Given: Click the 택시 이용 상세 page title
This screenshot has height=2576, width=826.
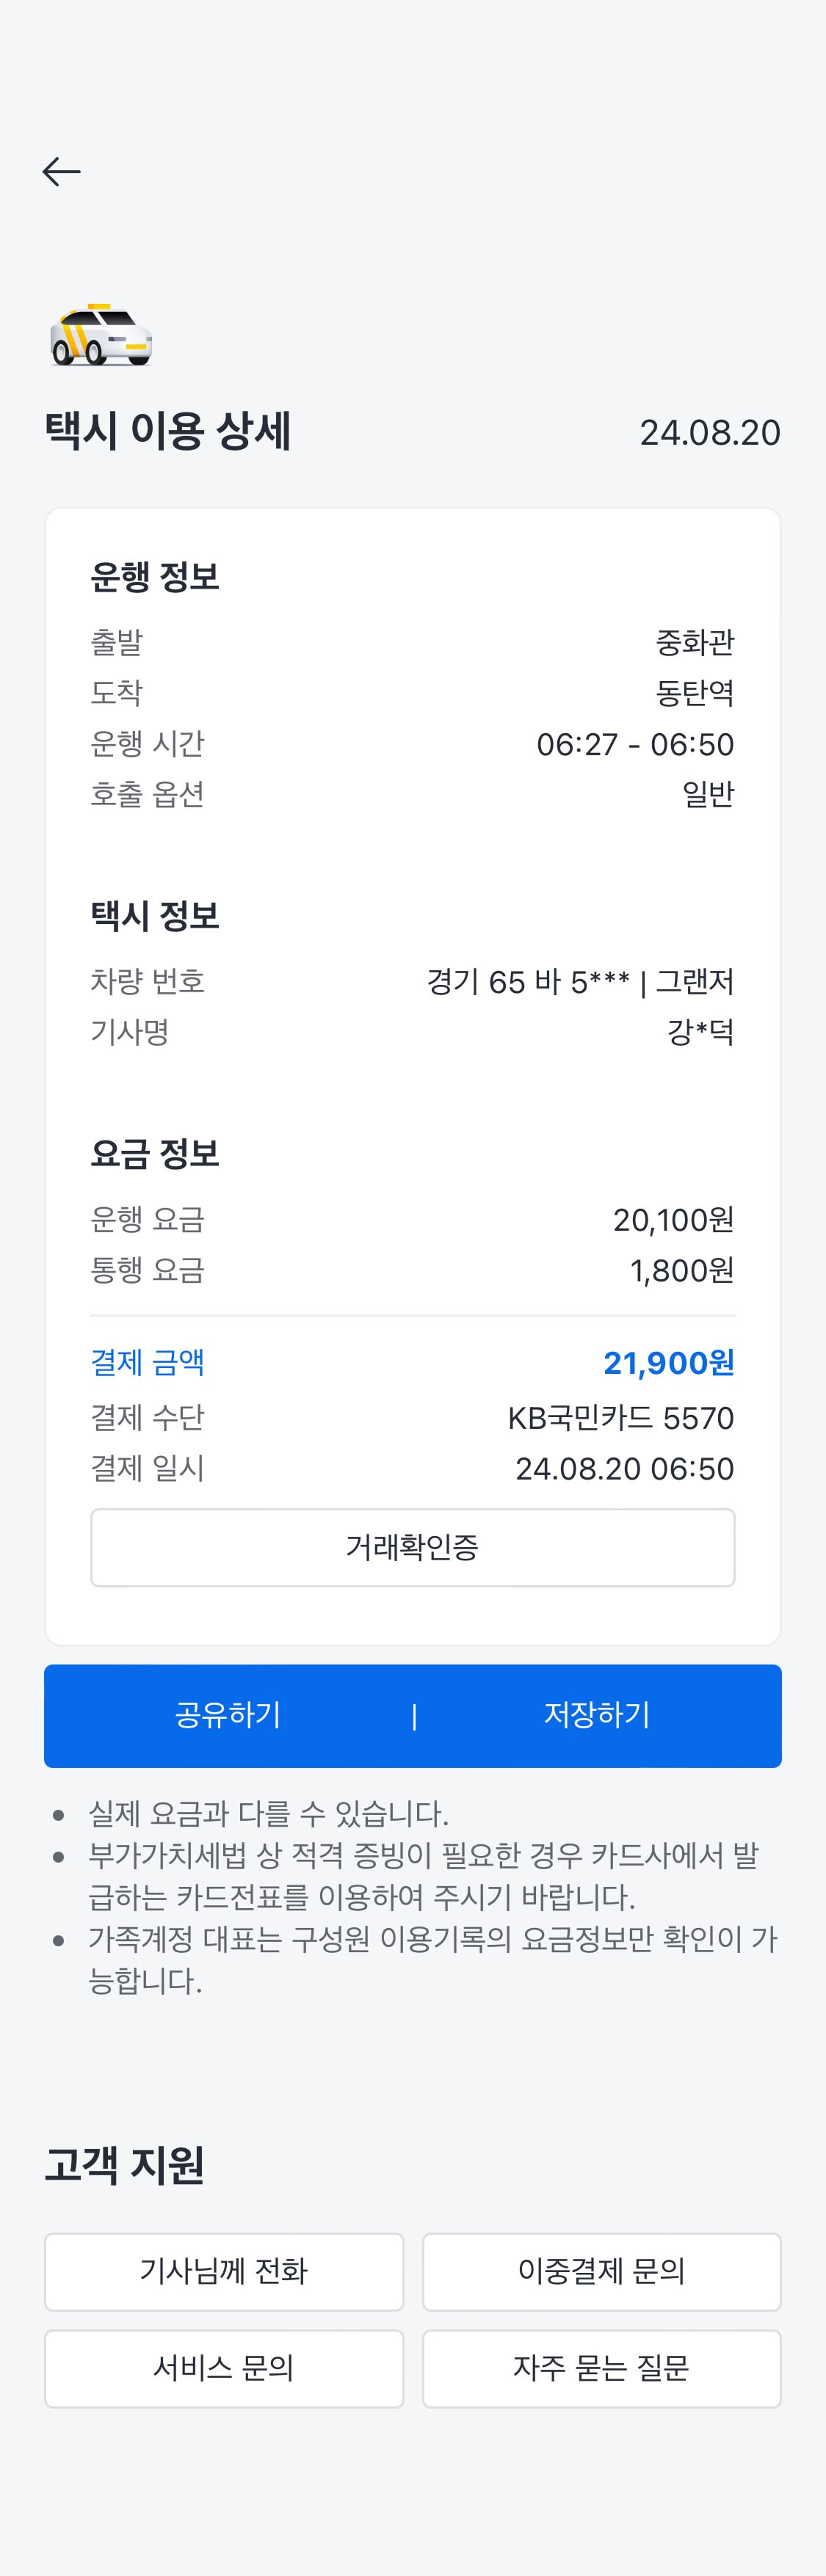Looking at the screenshot, I should click(x=168, y=431).
